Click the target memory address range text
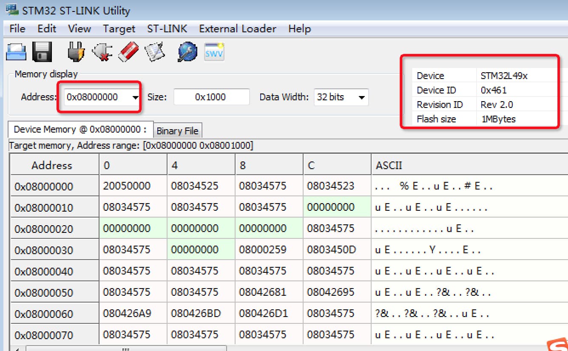The width and height of the screenshot is (568, 351). 131,145
